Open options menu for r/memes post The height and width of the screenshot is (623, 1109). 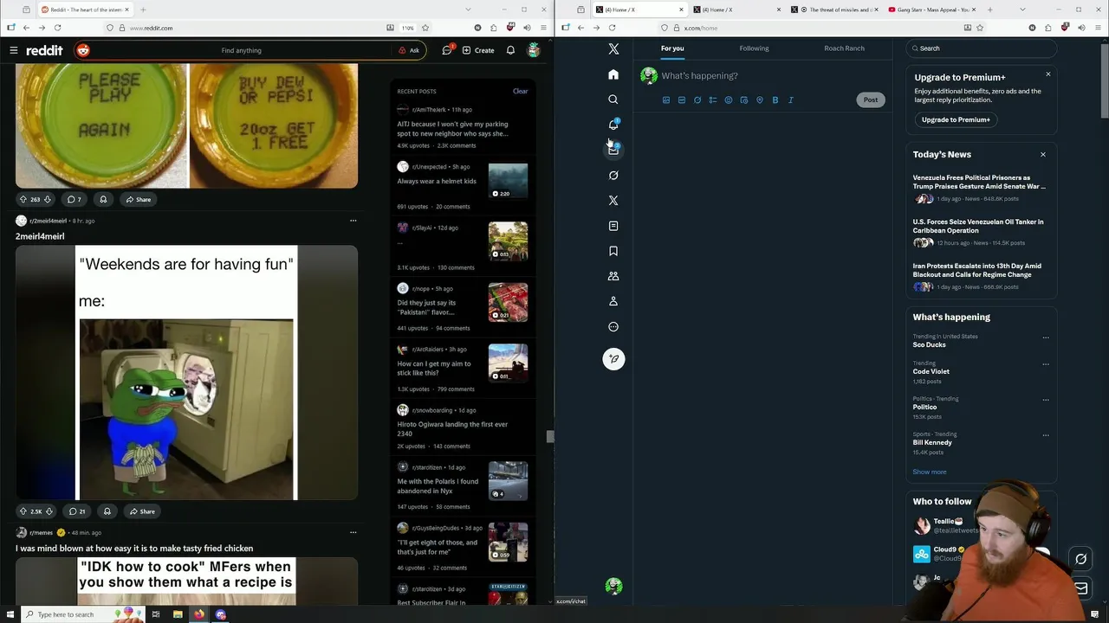point(353,532)
